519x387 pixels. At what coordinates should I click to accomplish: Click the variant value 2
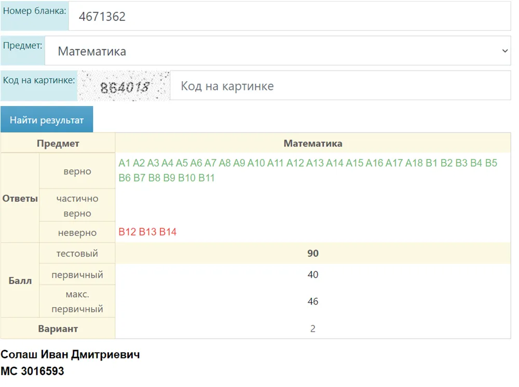click(x=313, y=329)
